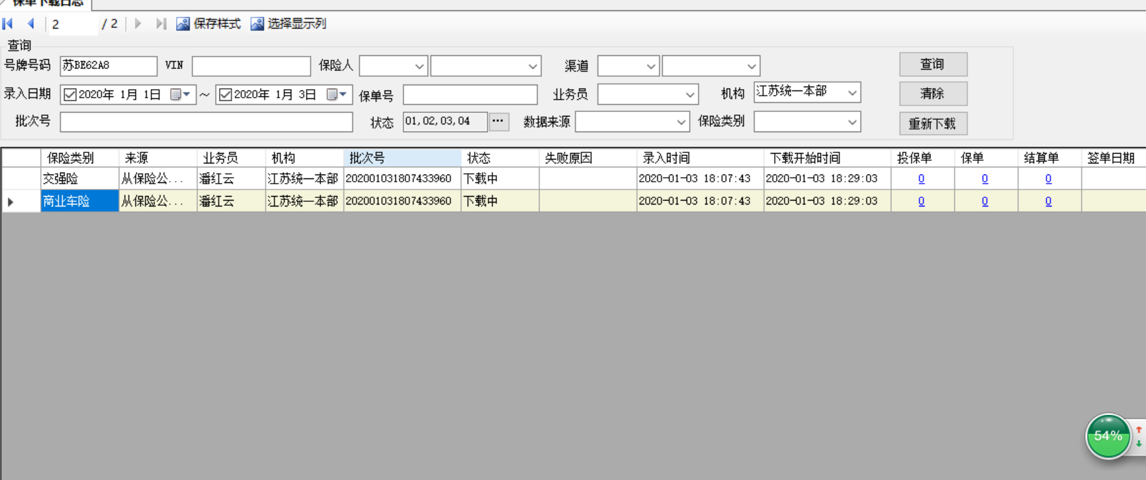Expand the 数据来源 dropdown

681,122
